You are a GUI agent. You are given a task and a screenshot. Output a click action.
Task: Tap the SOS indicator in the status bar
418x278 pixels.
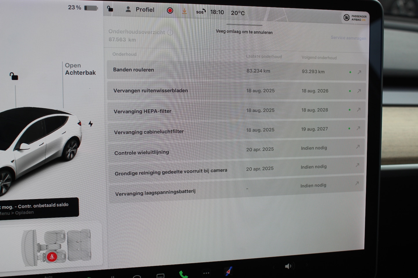coord(201,12)
